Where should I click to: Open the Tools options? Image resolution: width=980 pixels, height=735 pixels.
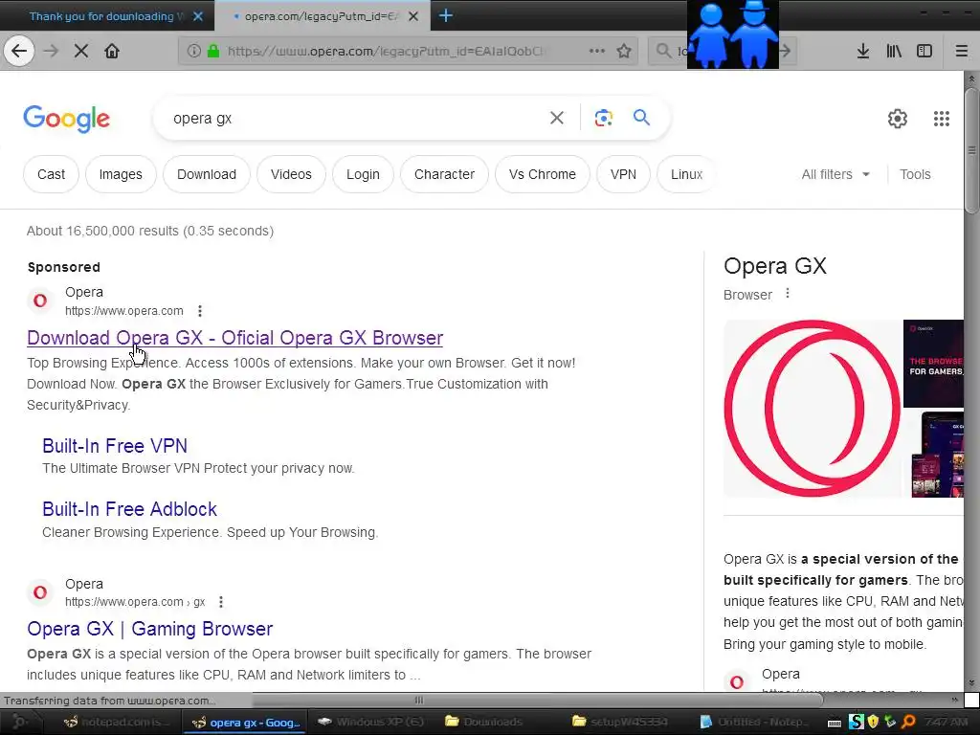(x=915, y=174)
